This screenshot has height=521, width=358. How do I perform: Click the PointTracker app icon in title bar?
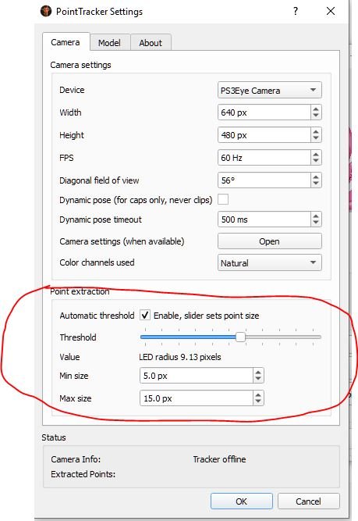coord(46,11)
